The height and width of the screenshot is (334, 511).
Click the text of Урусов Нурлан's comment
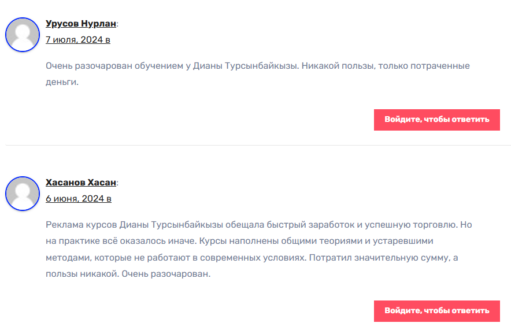257,74
